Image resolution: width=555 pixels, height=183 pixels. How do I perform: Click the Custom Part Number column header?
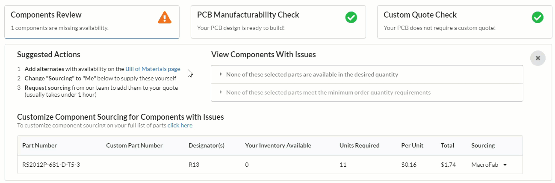(x=134, y=145)
